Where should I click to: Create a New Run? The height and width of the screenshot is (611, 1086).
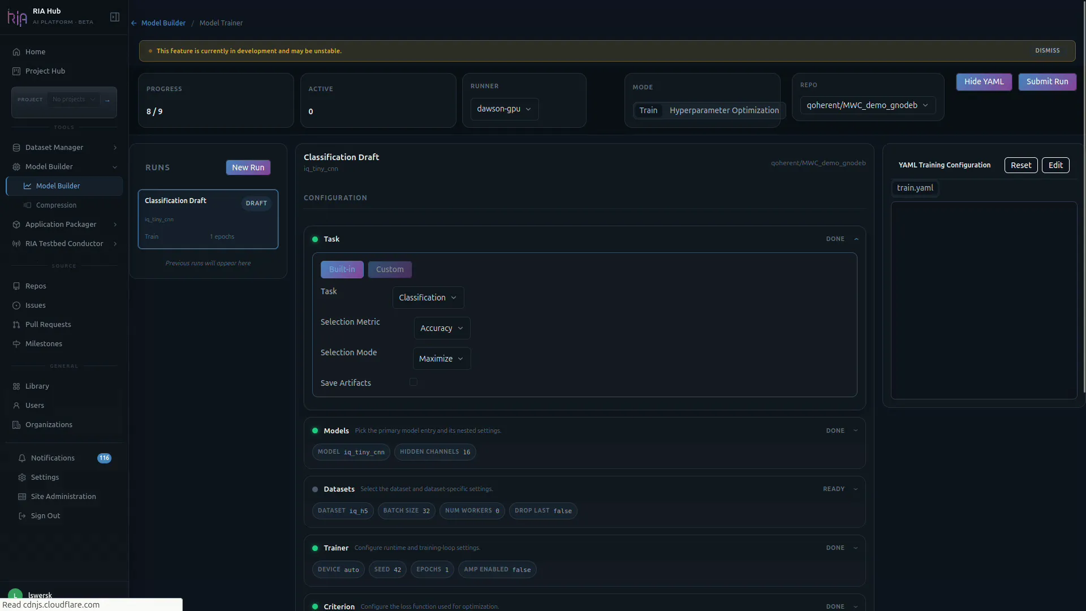coord(248,167)
